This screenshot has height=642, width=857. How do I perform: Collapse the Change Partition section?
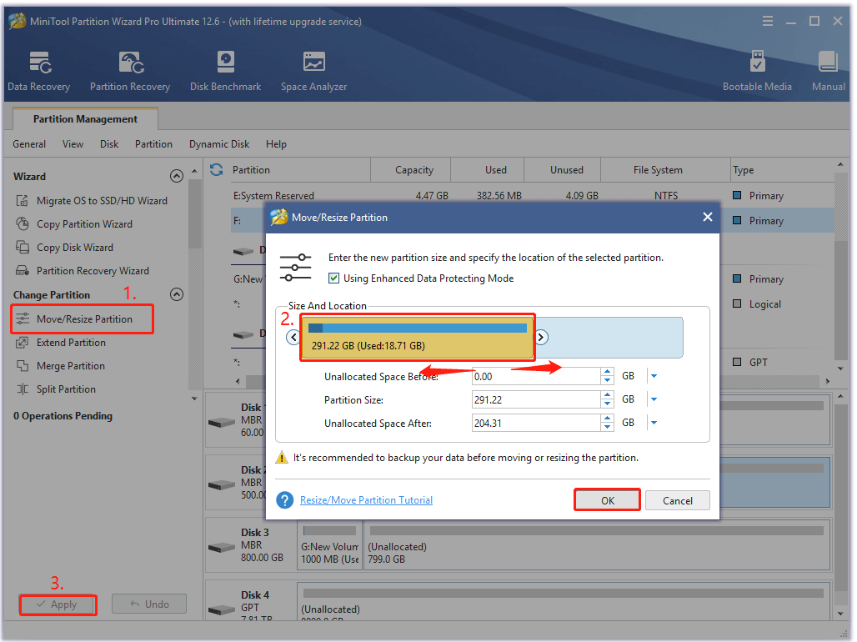(177, 295)
